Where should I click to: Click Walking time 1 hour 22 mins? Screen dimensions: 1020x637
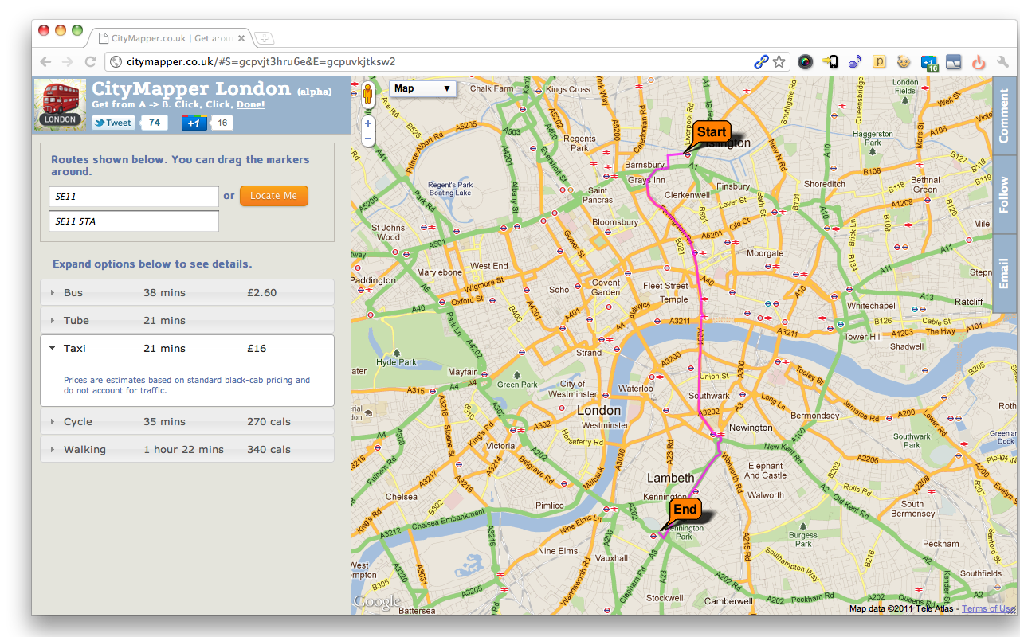183,449
